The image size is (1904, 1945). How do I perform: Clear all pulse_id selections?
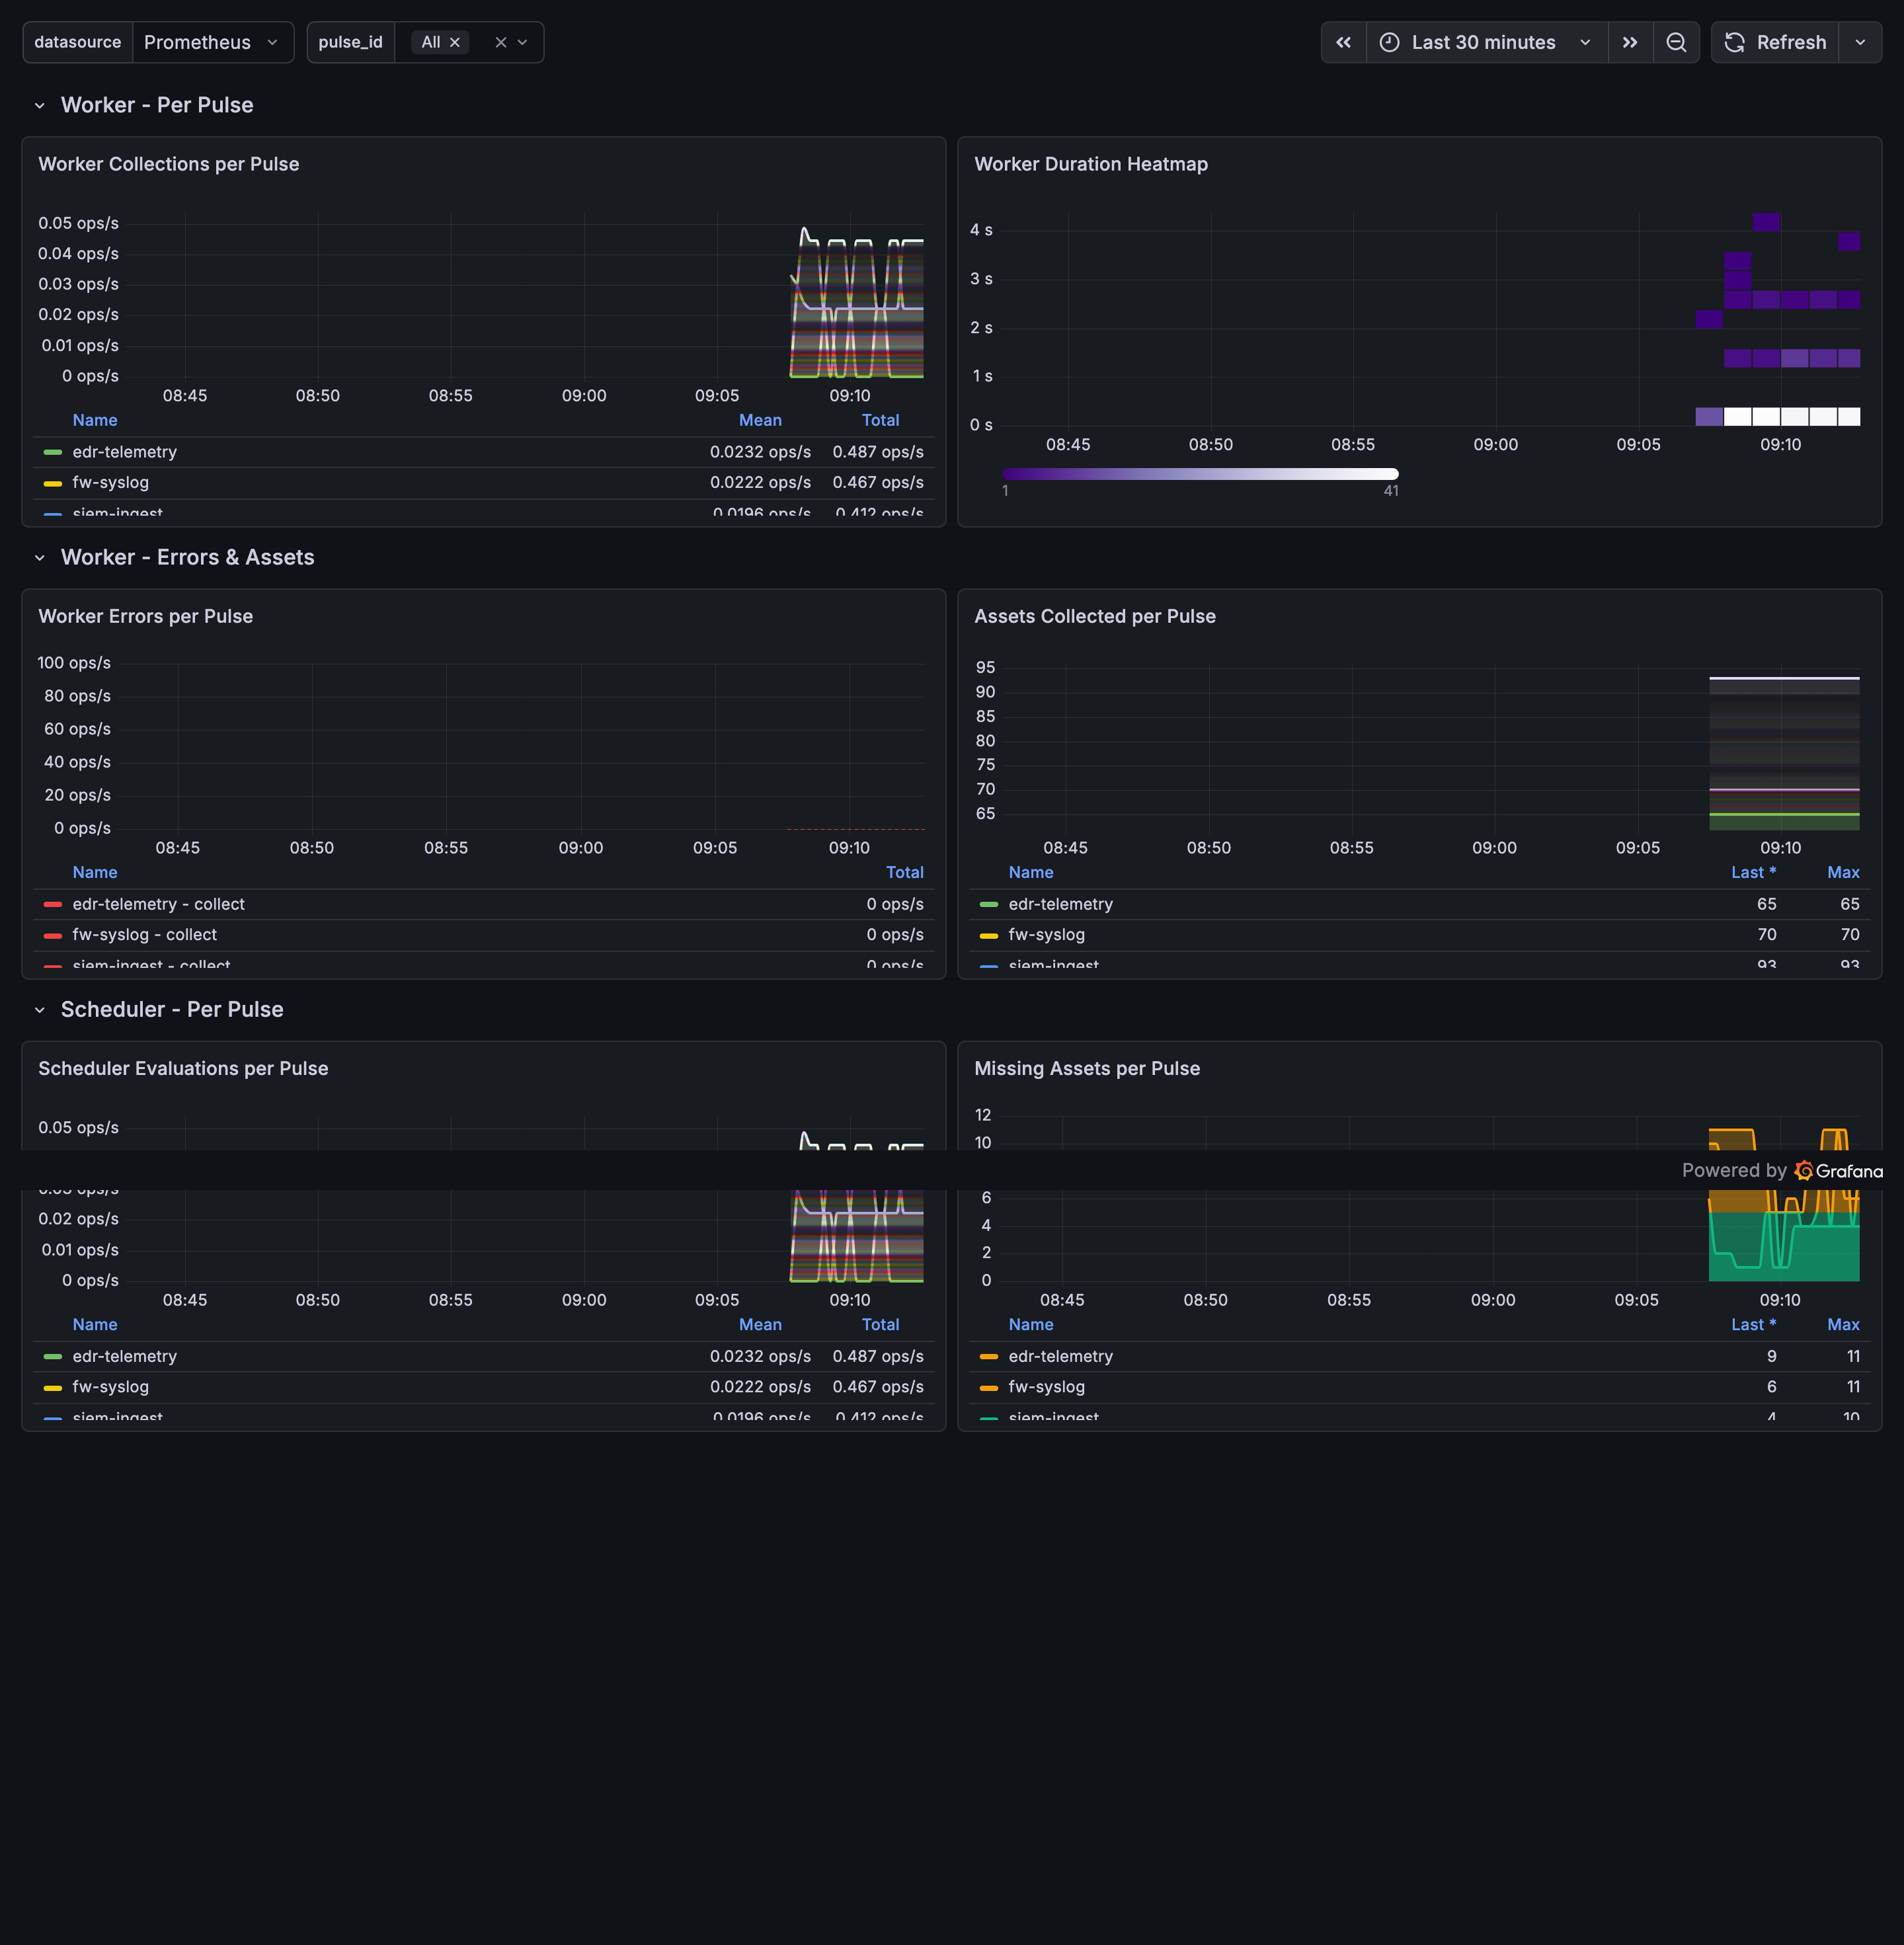[x=501, y=42]
